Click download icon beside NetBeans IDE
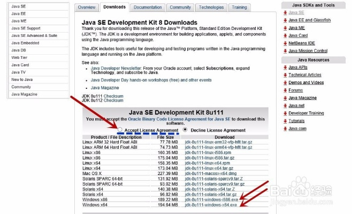 pyautogui.click(x=285, y=43)
